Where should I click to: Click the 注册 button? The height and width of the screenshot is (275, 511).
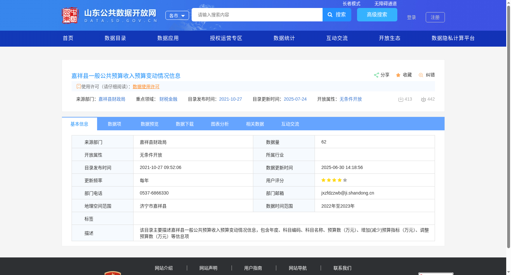(x=435, y=17)
